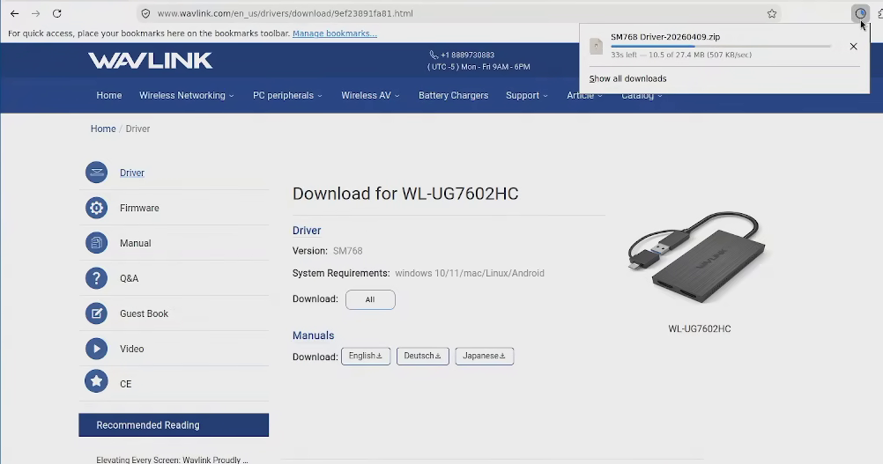
Task: Select the Manual sidebar label
Action: [135, 243]
